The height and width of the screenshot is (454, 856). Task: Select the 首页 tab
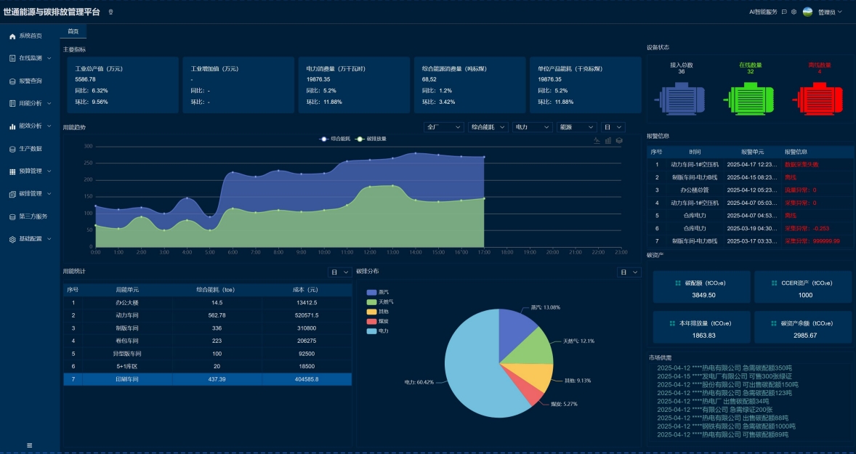(x=73, y=31)
